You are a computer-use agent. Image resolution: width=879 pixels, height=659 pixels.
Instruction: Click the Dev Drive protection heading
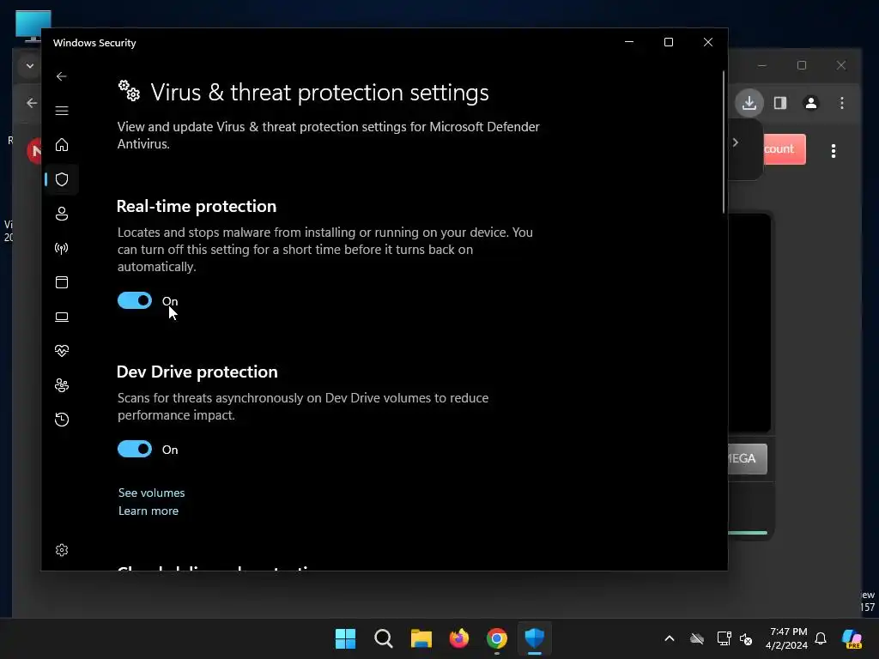click(x=197, y=372)
